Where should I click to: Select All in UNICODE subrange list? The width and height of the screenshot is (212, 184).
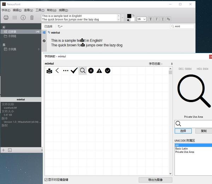point(193,145)
